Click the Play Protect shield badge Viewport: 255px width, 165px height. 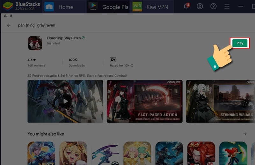83,38
